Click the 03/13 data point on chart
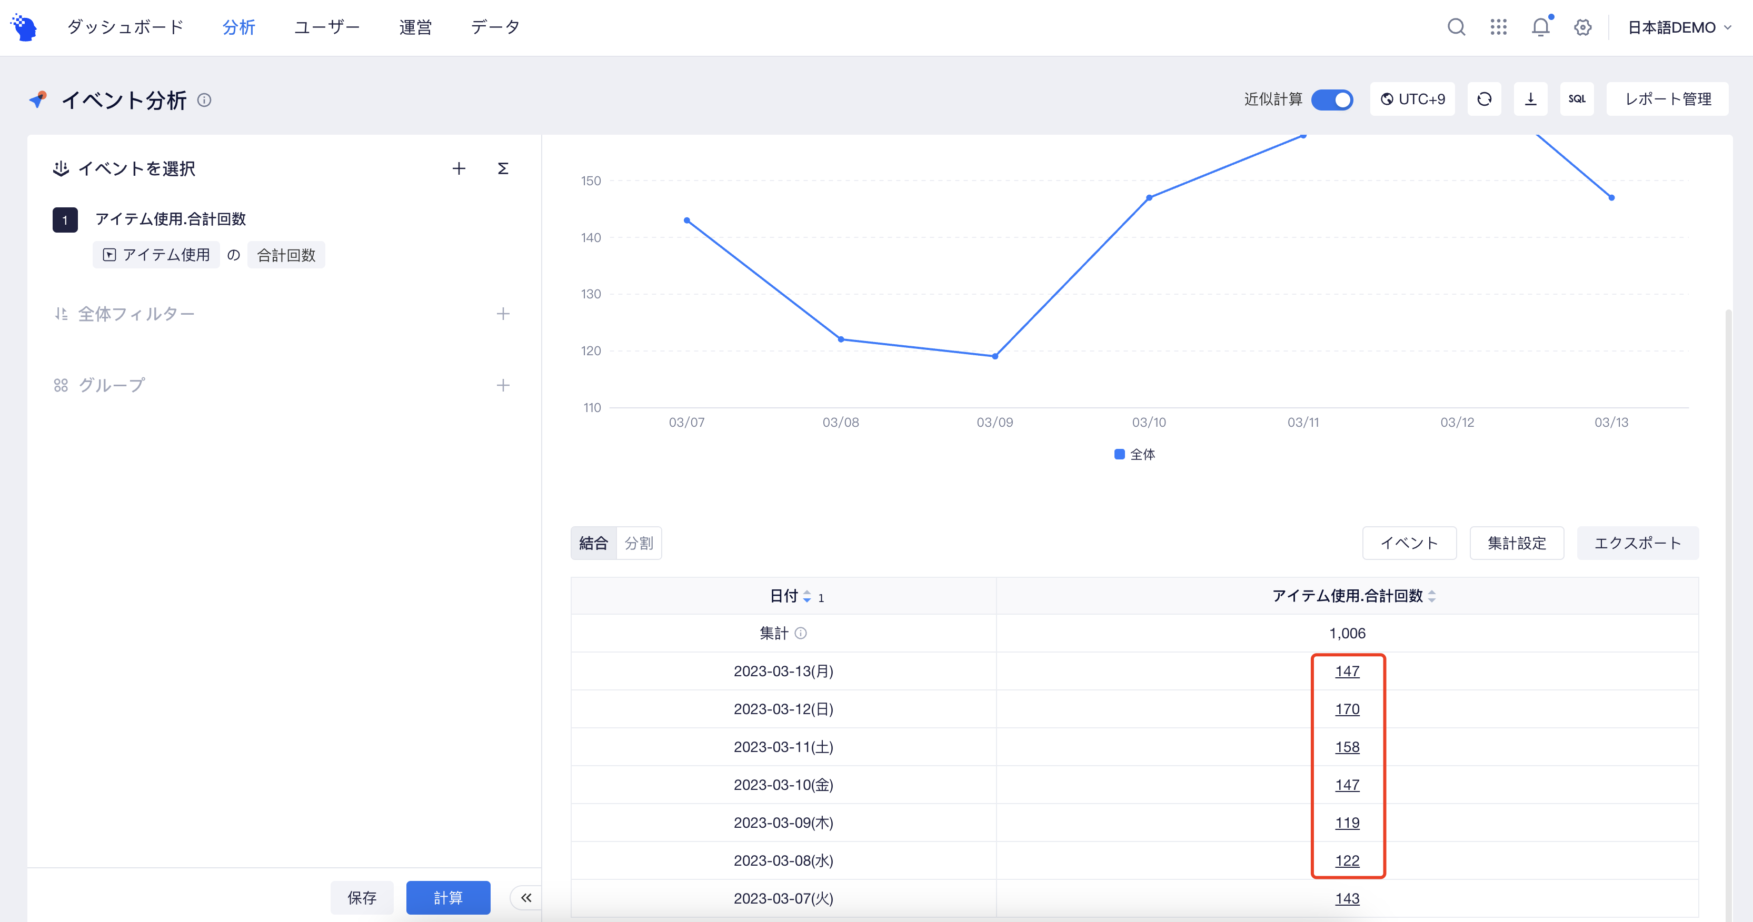This screenshot has height=922, width=1753. 1611,197
